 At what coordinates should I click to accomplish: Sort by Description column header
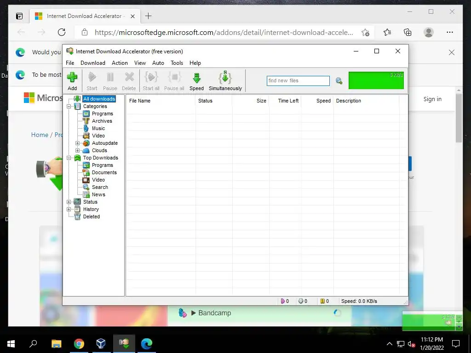(x=366, y=101)
